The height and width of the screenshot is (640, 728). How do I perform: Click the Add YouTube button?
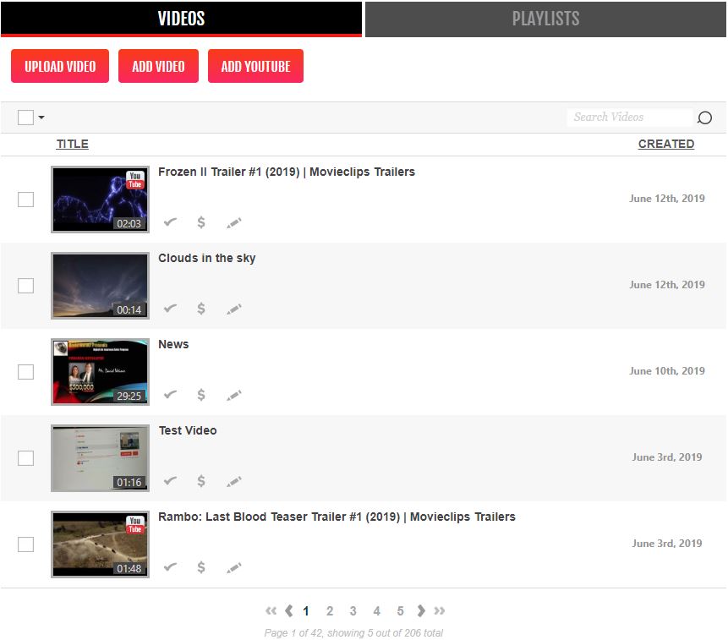pos(255,67)
